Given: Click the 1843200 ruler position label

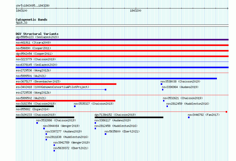Looking at the screenshot, I should tap(136, 11).
